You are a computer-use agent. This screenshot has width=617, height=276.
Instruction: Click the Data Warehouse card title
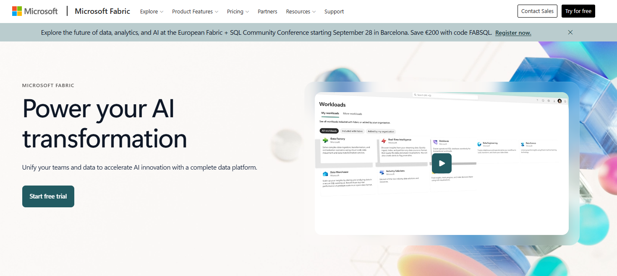point(339,172)
